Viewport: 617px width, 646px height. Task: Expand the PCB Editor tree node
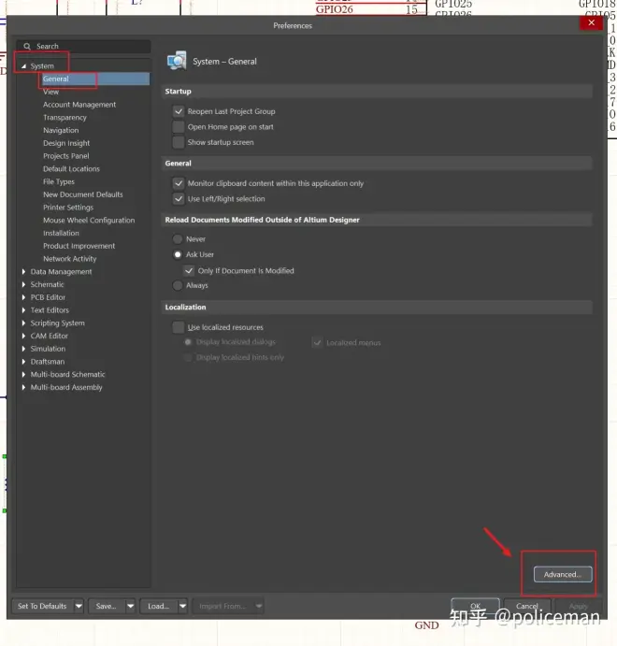pos(23,297)
